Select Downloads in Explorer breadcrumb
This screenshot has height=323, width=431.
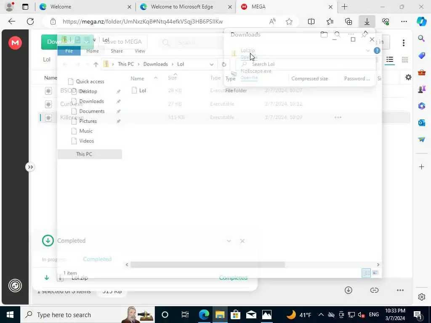[156, 64]
